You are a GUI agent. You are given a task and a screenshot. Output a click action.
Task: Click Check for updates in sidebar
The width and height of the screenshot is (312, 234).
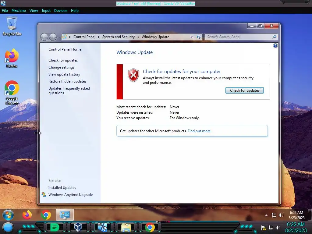63,60
